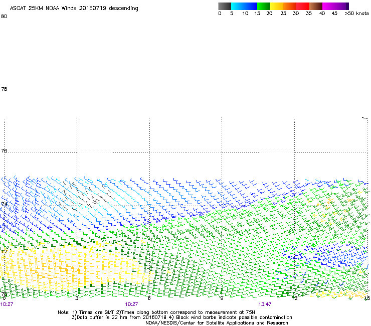Click the purple "13:47" swath time label
The image size is (371, 326).
point(265,304)
